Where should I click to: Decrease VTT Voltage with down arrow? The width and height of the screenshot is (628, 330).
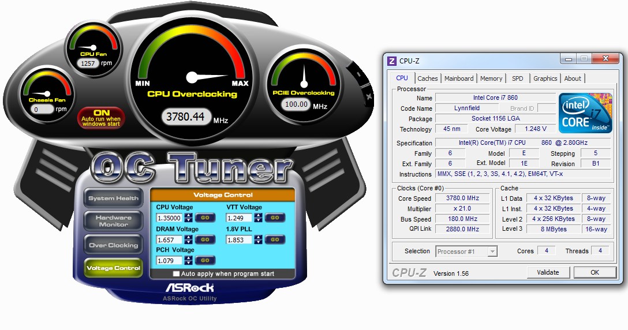(x=259, y=220)
